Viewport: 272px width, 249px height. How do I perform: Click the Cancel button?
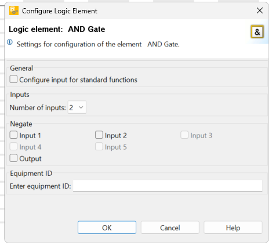tap(170, 228)
